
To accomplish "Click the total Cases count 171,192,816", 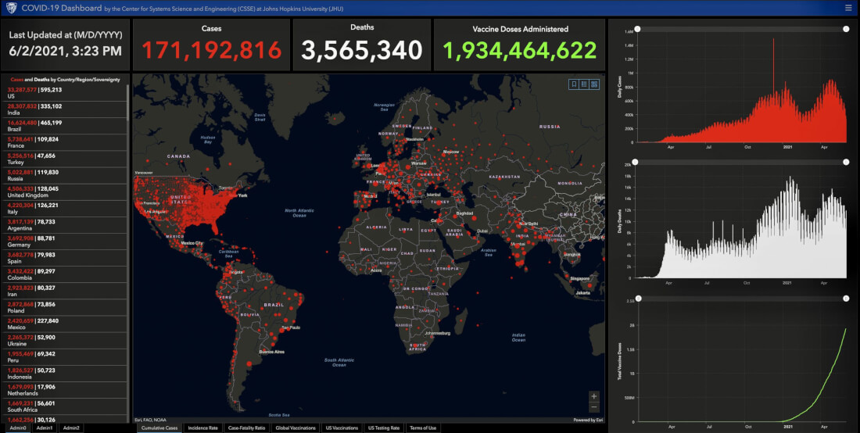I will click(x=212, y=51).
